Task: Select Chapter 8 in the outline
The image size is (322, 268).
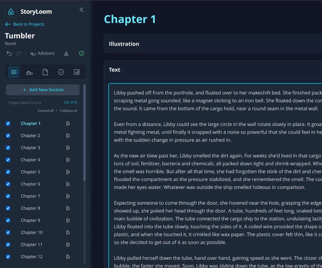Action: pyautogui.click(x=30, y=208)
